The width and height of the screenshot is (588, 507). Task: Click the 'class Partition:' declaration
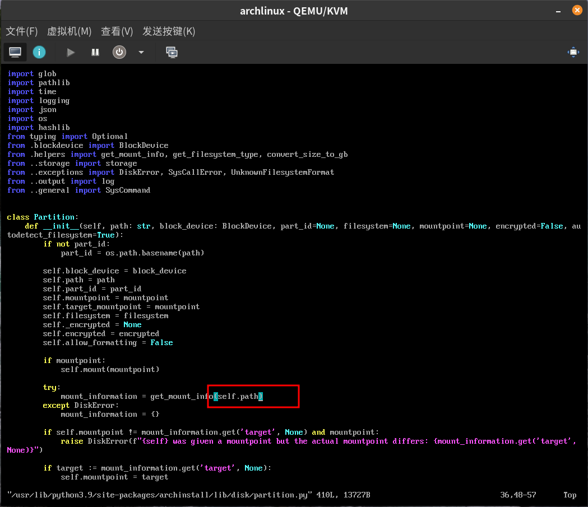pos(43,217)
